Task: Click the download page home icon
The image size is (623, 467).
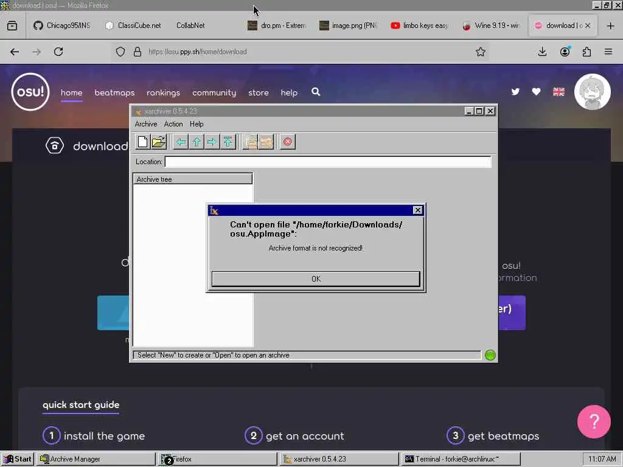Action: click(54, 146)
